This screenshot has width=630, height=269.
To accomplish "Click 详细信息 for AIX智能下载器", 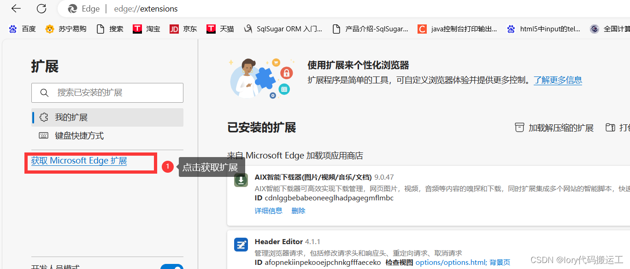I will [269, 211].
